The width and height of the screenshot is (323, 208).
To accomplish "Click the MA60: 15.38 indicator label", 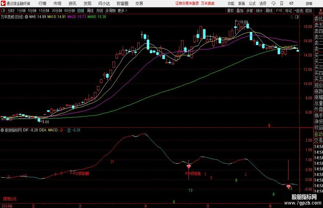I will 97,17.
